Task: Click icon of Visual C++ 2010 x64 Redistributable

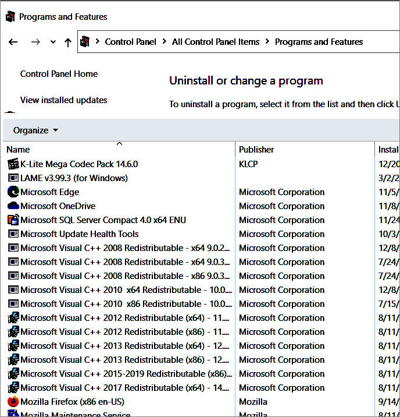Action: coord(13,289)
